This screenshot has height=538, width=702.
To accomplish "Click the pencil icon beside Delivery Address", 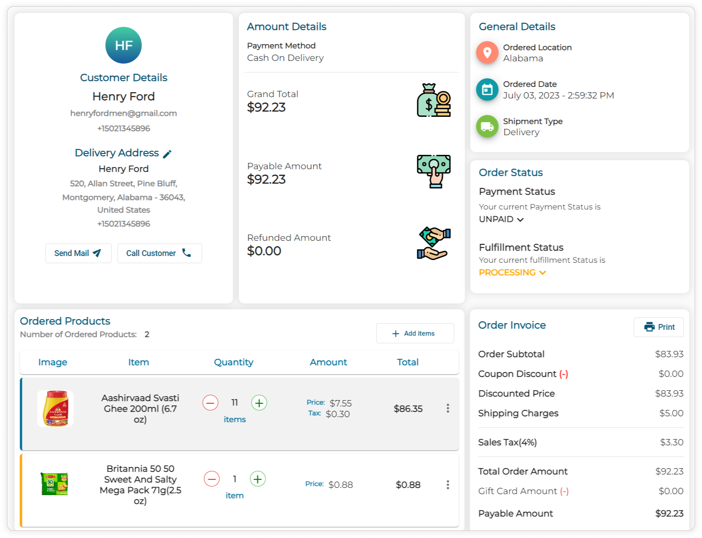I will tap(167, 154).
